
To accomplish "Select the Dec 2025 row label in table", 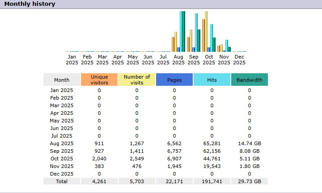I will pos(62,174).
